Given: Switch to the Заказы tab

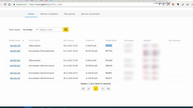Looking at the screenshot, I should pyautogui.click(x=31, y=14).
